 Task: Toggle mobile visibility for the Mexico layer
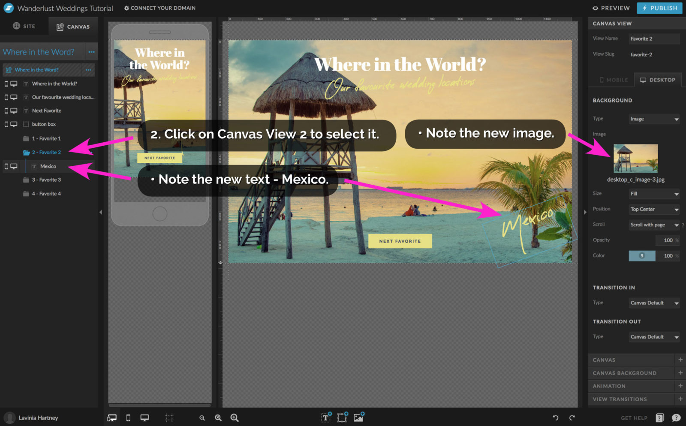6,166
